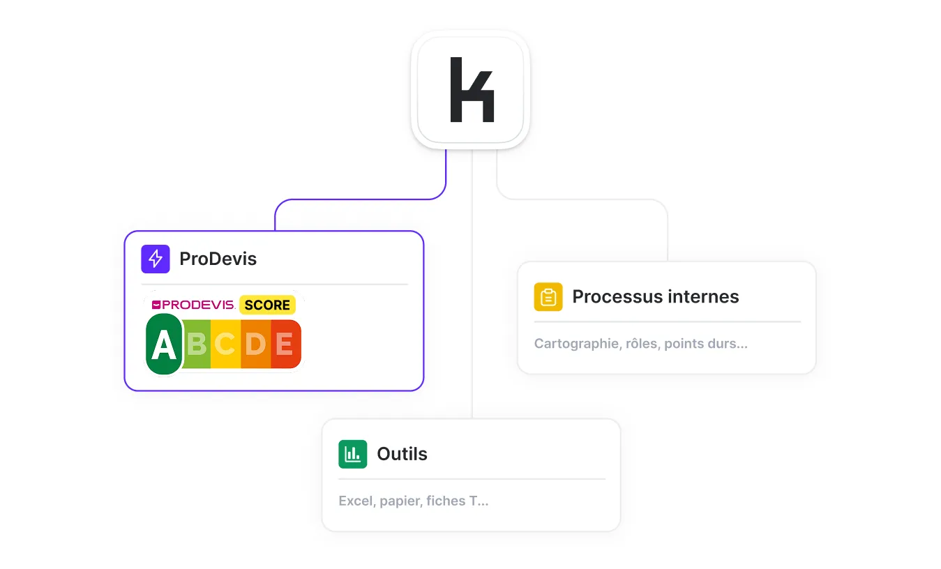Click the Outils card title

click(402, 454)
